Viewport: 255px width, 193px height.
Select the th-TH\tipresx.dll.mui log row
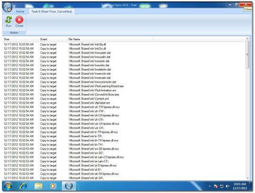[124, 140]
